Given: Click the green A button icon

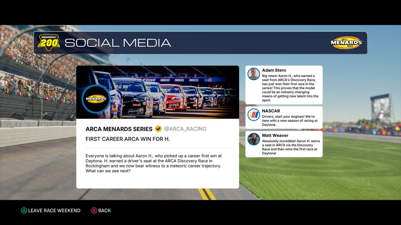Looking at the screenshot, I should [24, 211].
